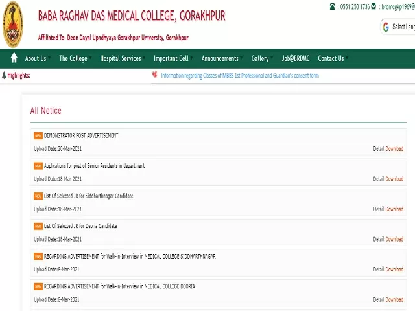
Task: Click the Highlights label
Action: 19,76
